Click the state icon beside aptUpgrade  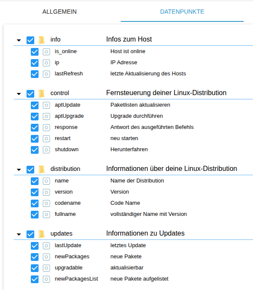[x=46, y=117]
